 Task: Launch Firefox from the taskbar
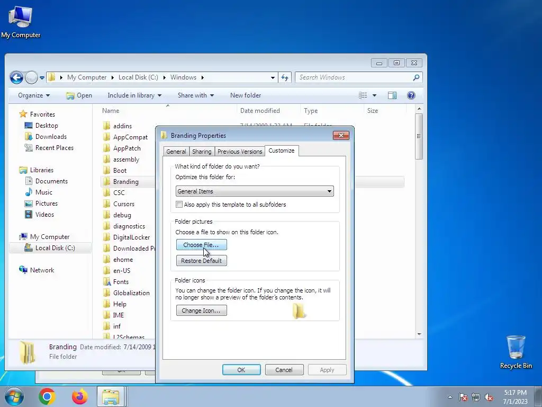coord(79,396)
